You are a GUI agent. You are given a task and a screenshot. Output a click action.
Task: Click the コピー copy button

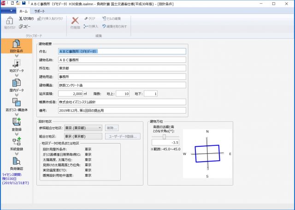click(x=25, y=26)
